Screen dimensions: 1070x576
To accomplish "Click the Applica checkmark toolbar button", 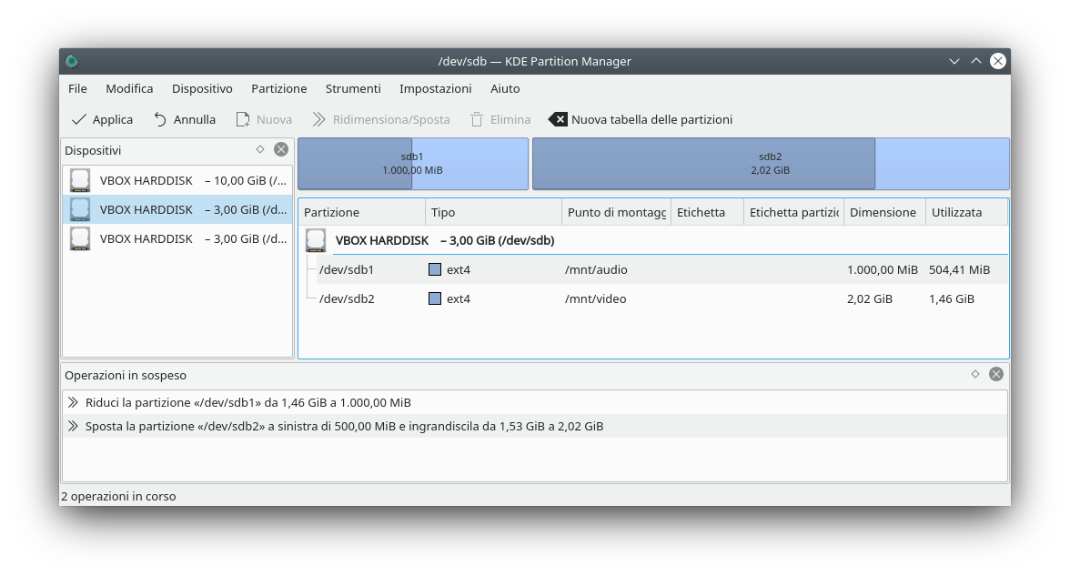I will (x=102, y=119).
